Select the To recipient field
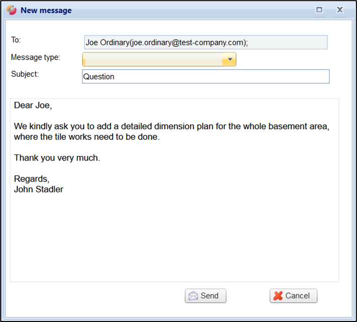Viewport: 357px width, 322px height. (205, 43)
